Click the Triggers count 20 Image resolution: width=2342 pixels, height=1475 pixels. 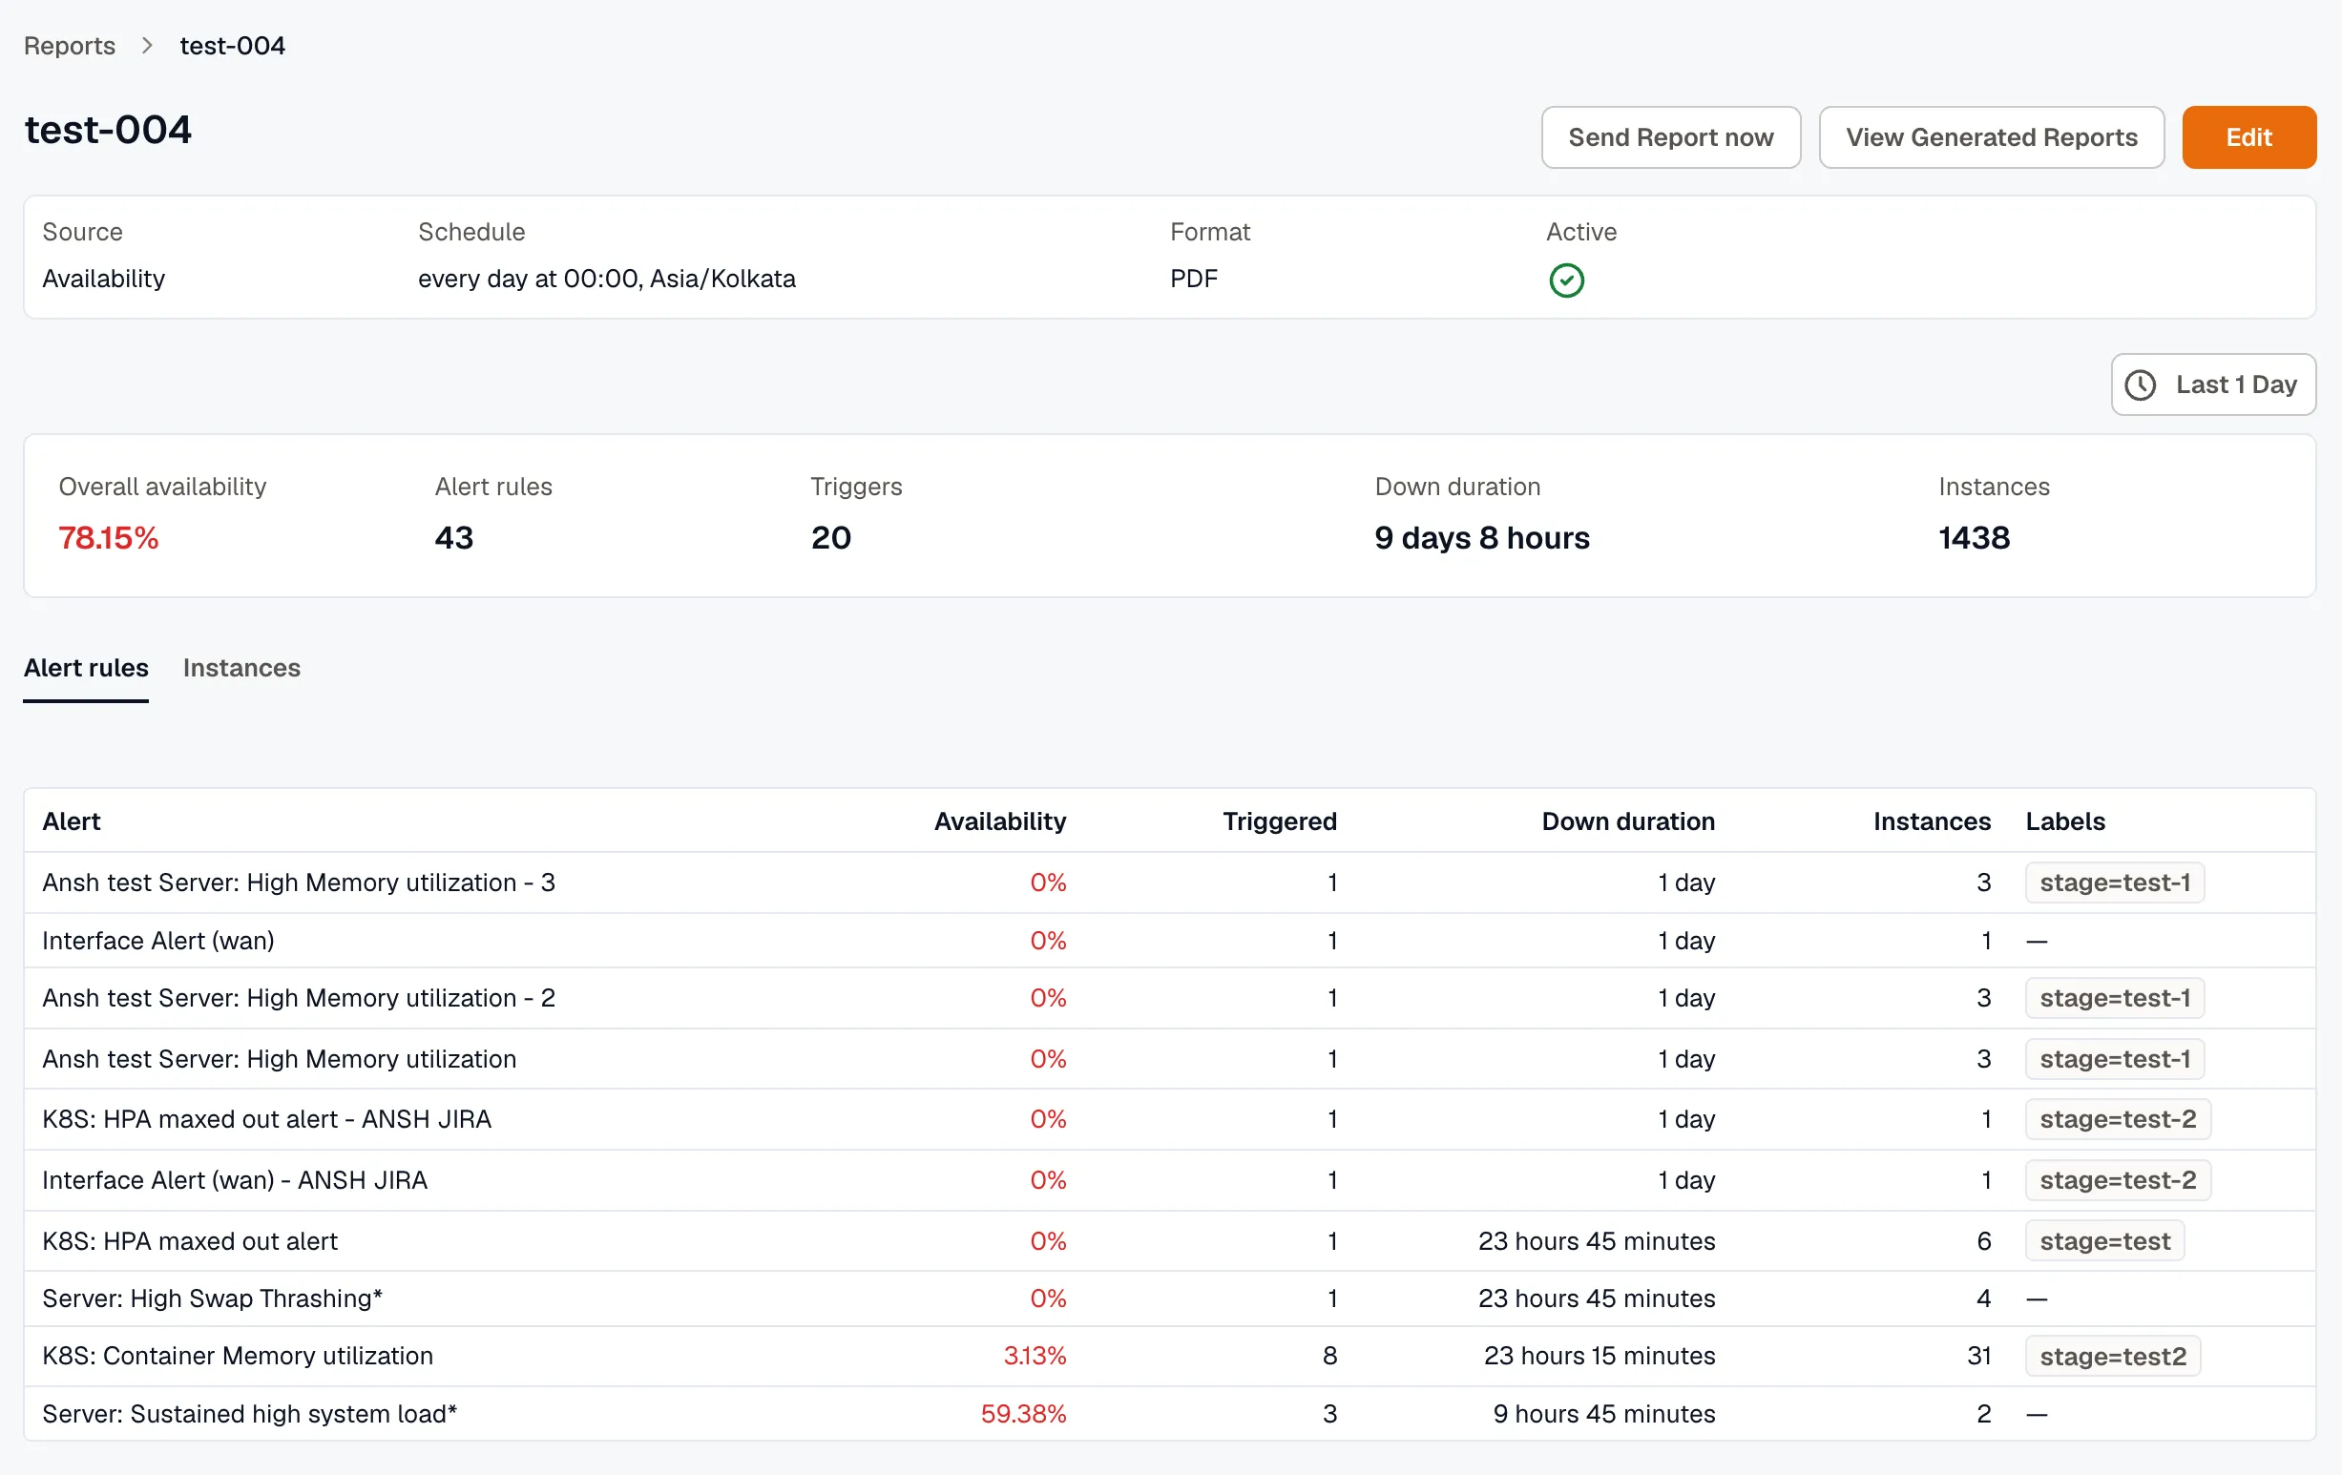click(830, 538)
